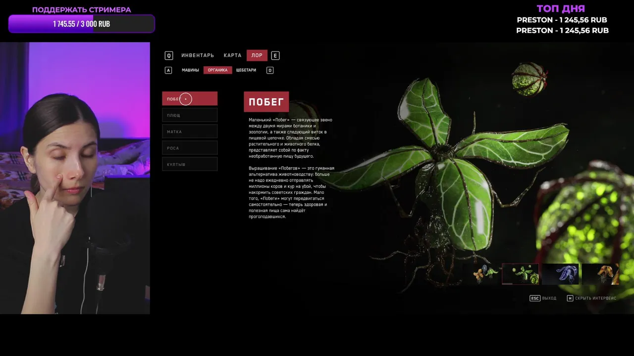
Task: Open the РОСА lore entry
Action: coord(190,148)
